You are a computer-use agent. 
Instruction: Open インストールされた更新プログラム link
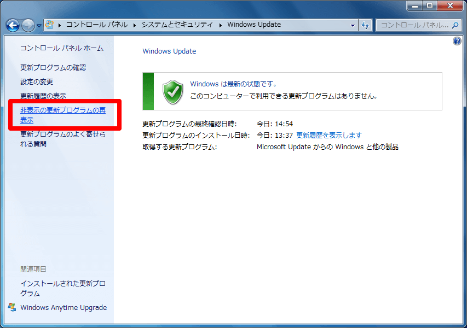click(x=63, y=288)
